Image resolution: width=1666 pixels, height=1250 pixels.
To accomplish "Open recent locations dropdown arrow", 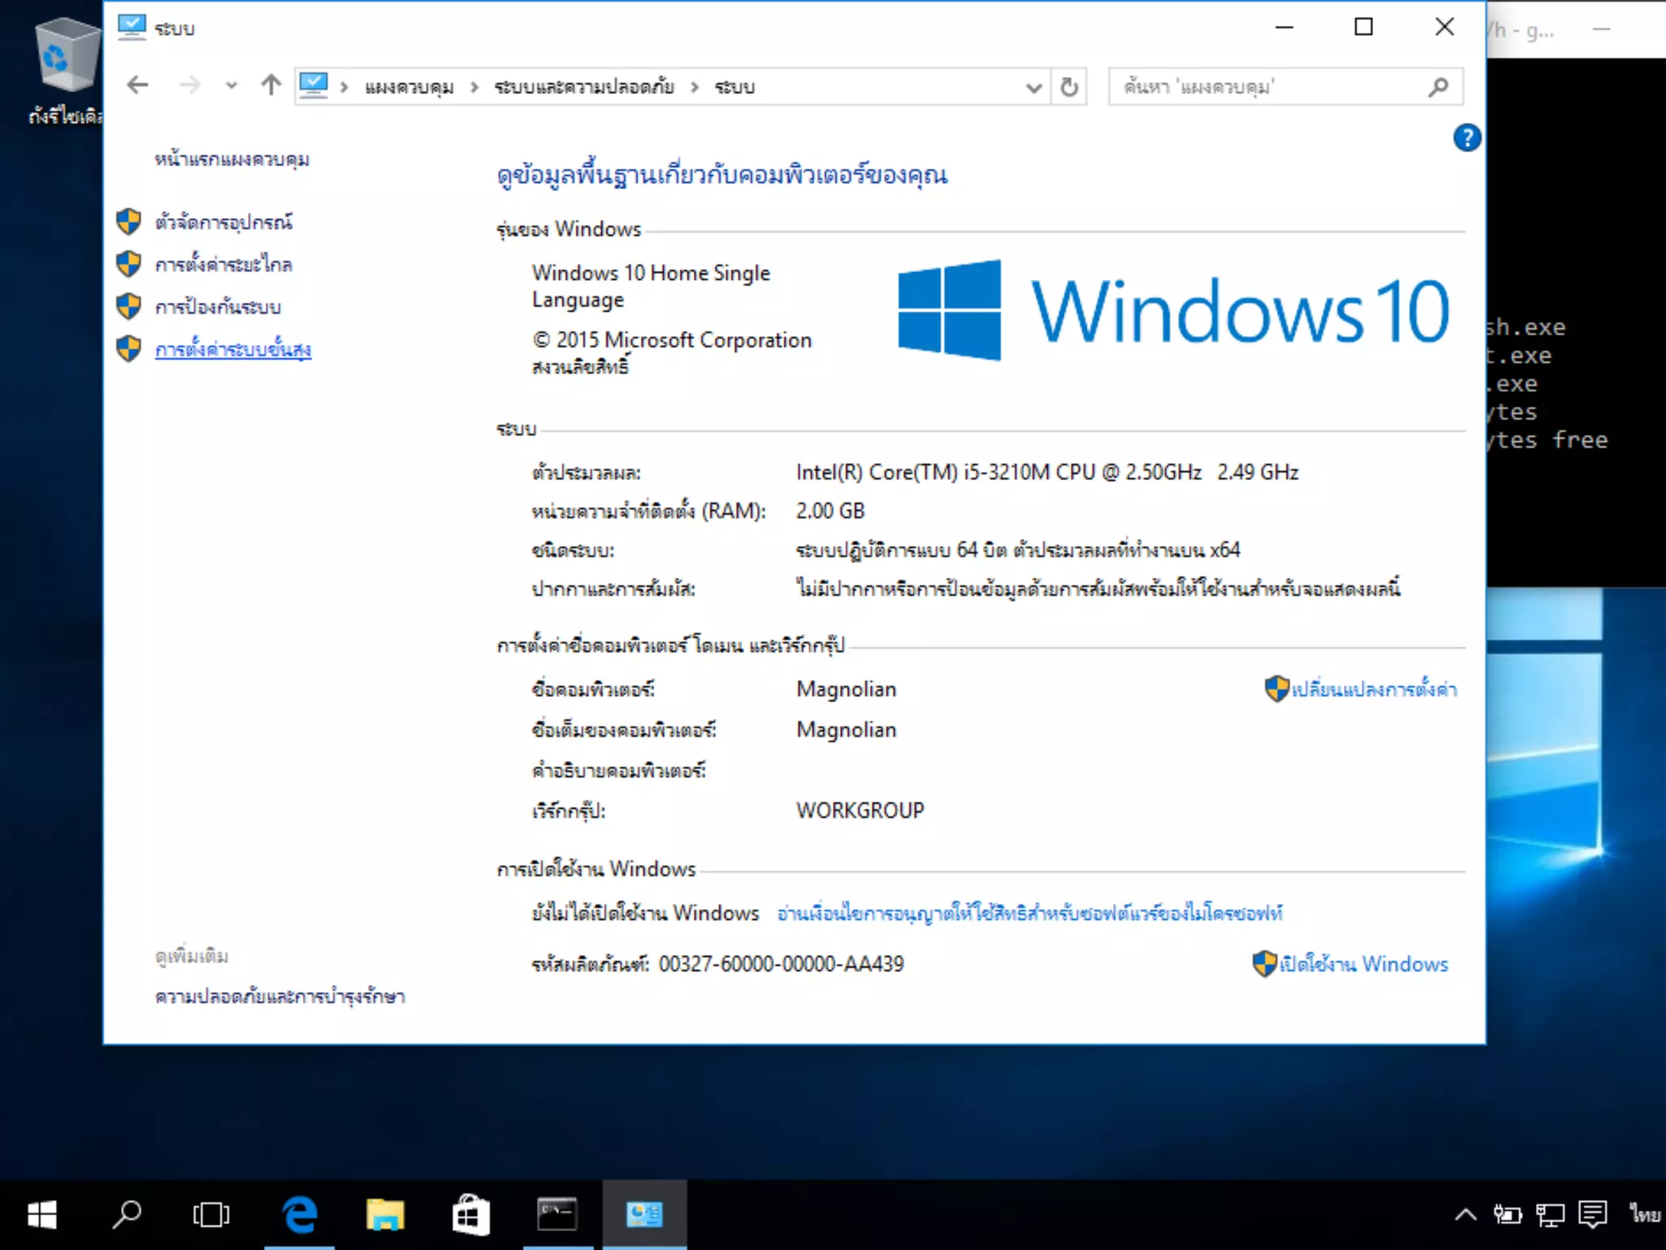I will (x=231, y=85).
